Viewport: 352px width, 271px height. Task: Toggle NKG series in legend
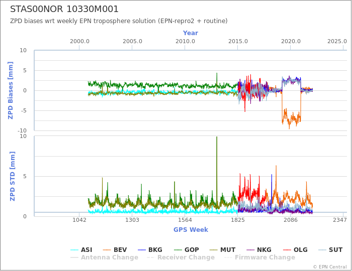[259, 250]
